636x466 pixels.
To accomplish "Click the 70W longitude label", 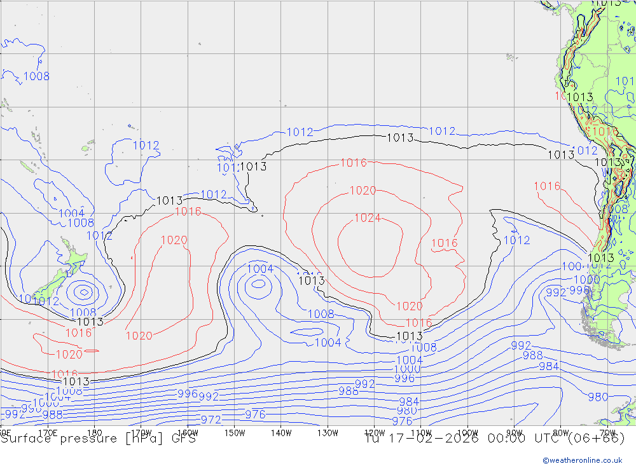I will click(x=607, y=433).
